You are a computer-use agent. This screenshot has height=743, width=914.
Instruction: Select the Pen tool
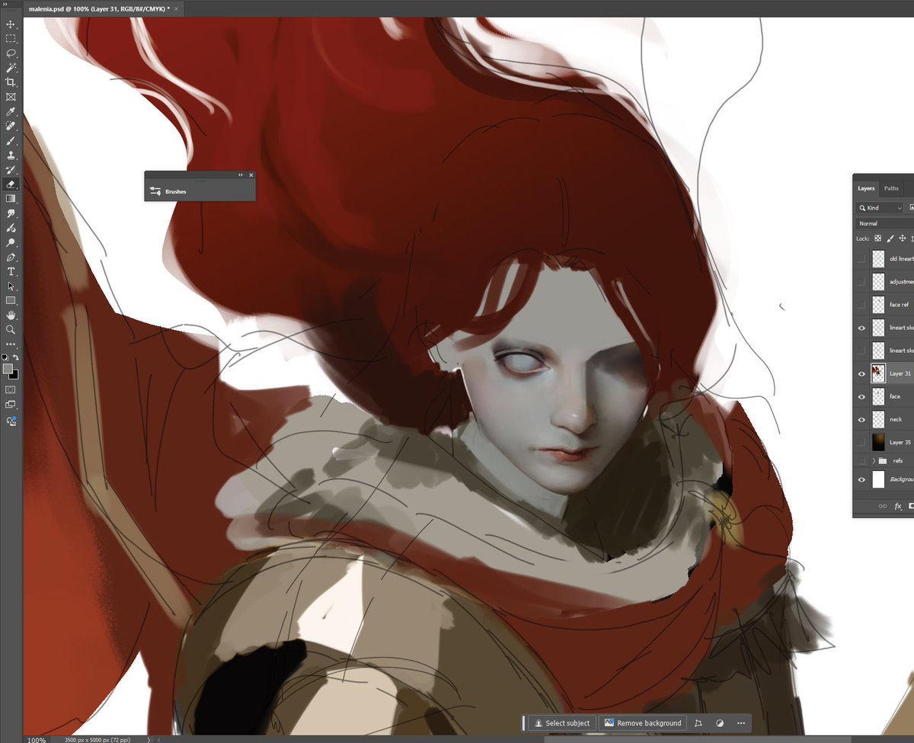point(11,257)
